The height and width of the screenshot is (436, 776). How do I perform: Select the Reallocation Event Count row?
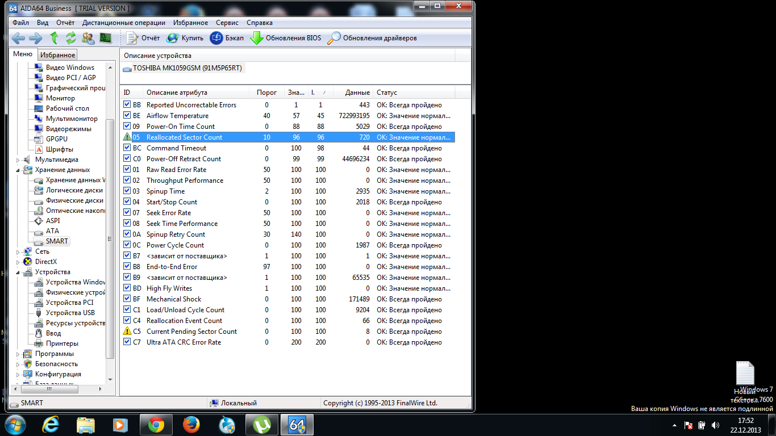[x=288, y=321]
